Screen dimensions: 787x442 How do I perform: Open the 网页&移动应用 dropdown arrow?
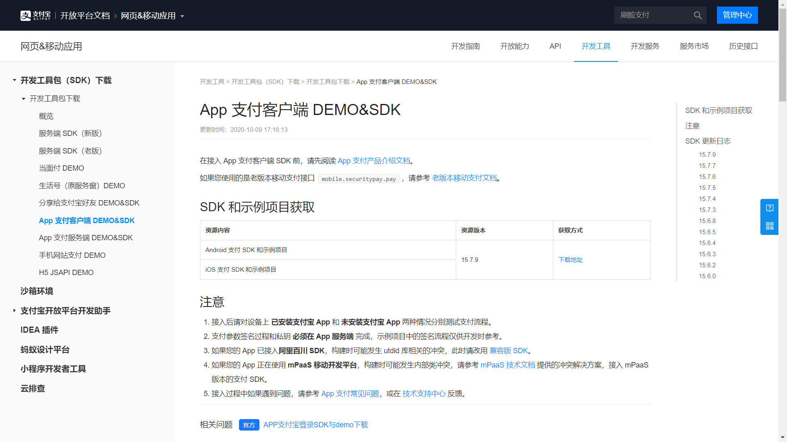(182, 16)
